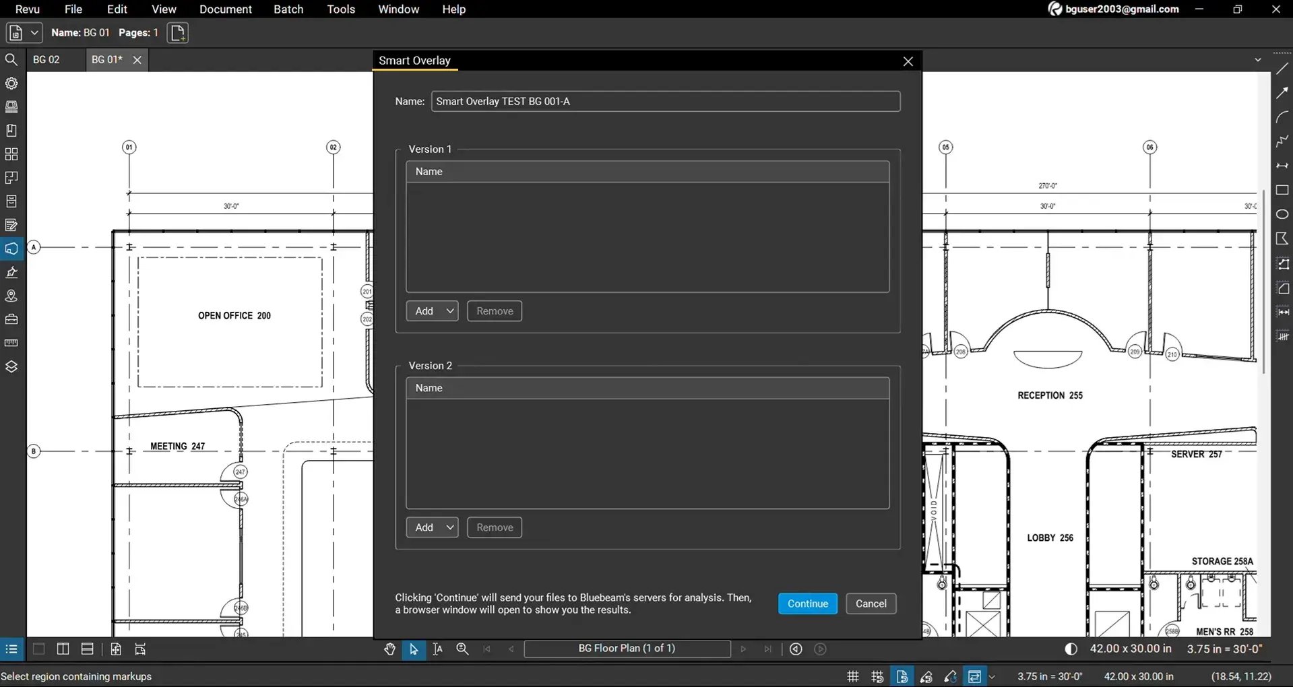The height and width of the screenshot is (687, 1293).
Task: Toggle Snap to Markup in status bar
Action: (926, 676)
